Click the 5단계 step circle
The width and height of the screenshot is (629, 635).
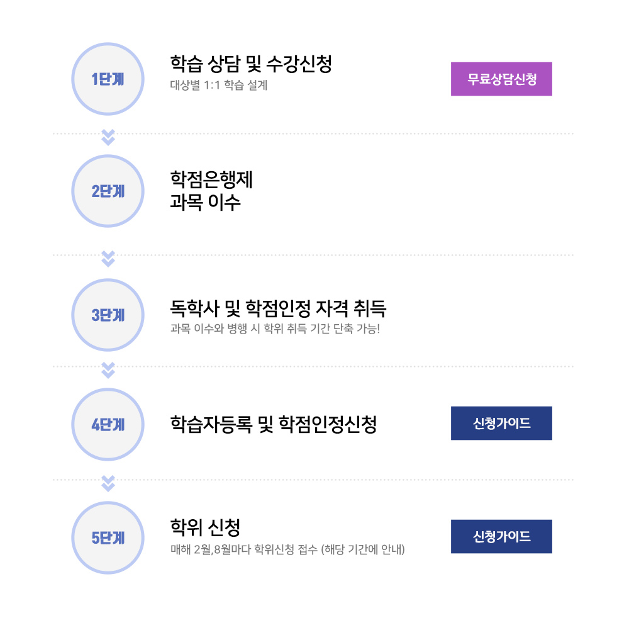[108, 538]
